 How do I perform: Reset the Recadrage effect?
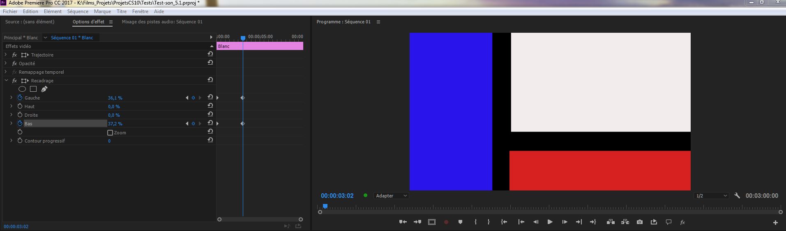pos(210,80)
